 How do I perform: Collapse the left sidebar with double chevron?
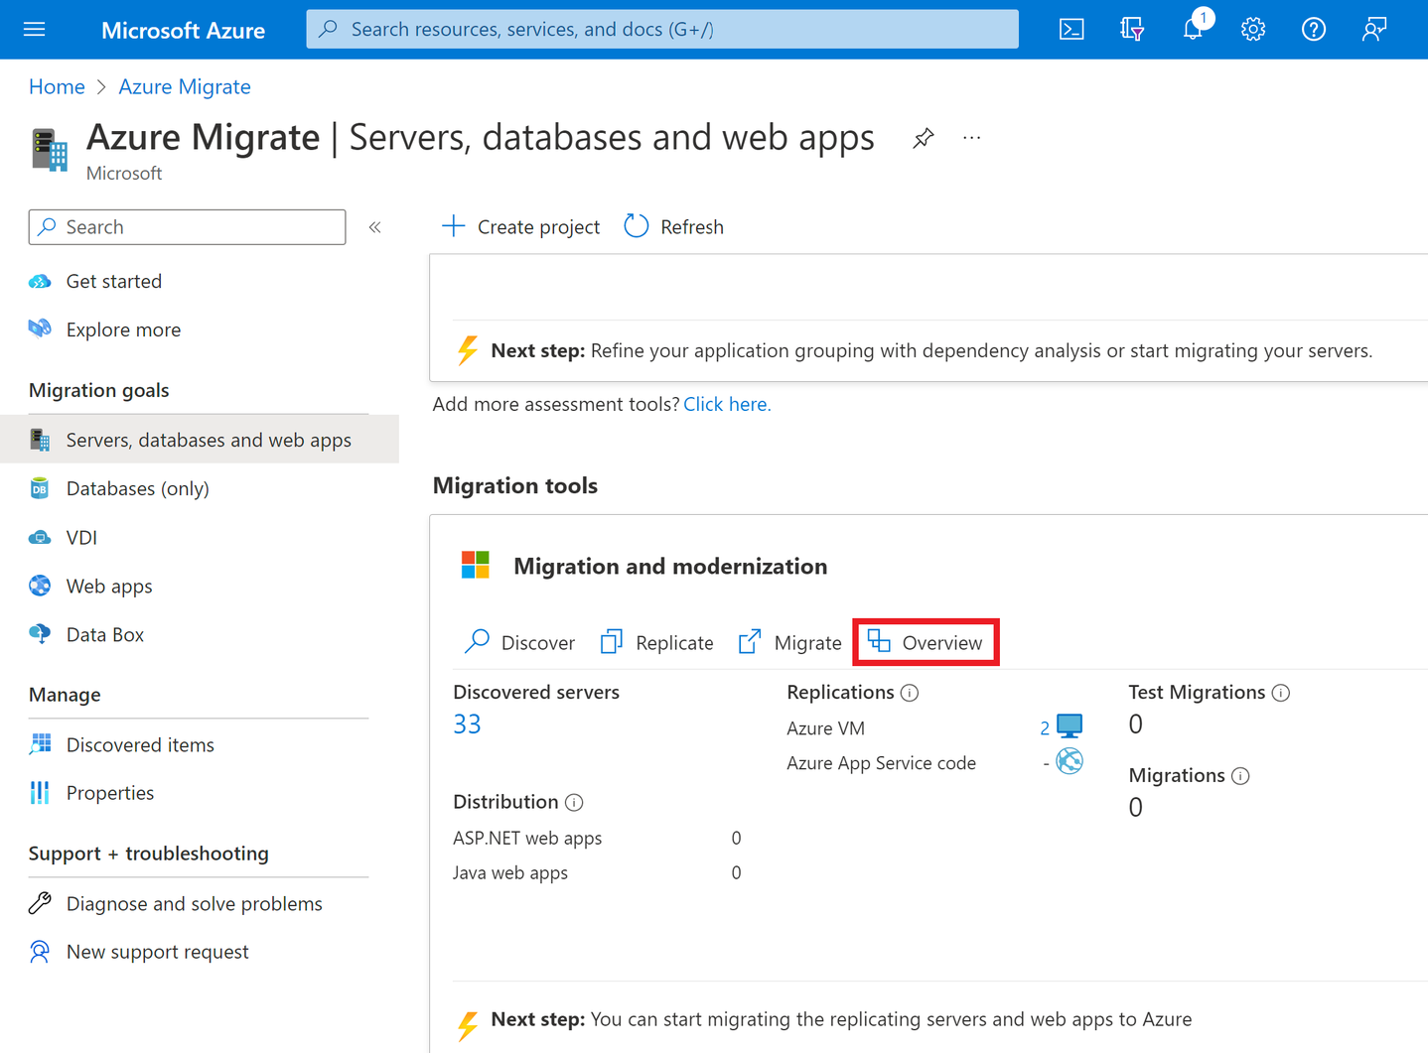pyautogui.click(x=375, y=227)
